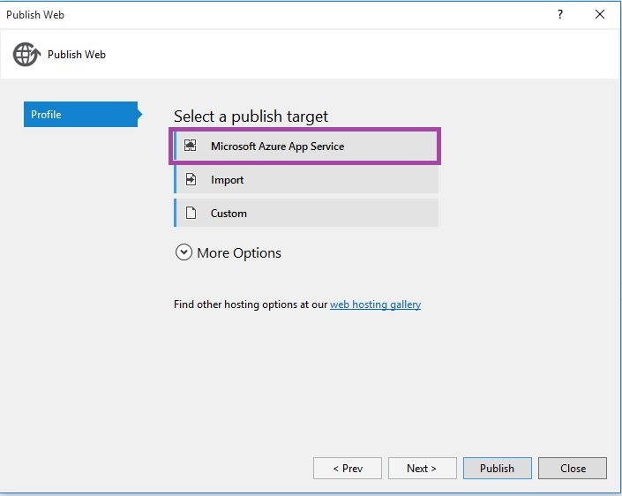622x496 pixels.
Task: Click the Custom target blank page icon
Action: (x=191, y=214)
